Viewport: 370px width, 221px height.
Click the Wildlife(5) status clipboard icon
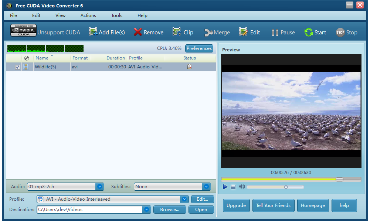[x=189, y=67]
